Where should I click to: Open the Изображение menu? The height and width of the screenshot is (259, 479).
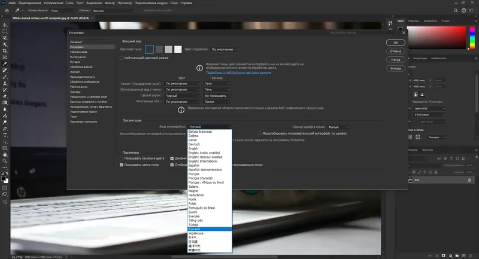(x=54, y=3)
